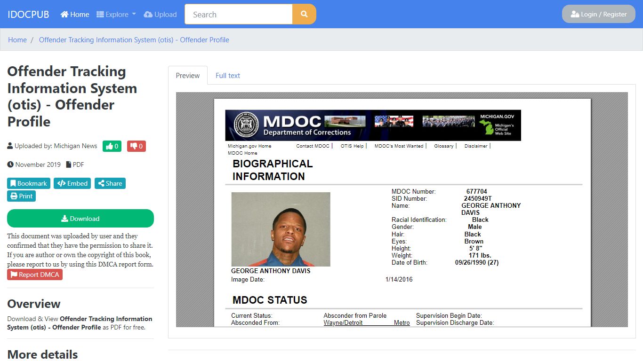
Task: Click the green thumbs-up vote button
Action: pos(112,146)
